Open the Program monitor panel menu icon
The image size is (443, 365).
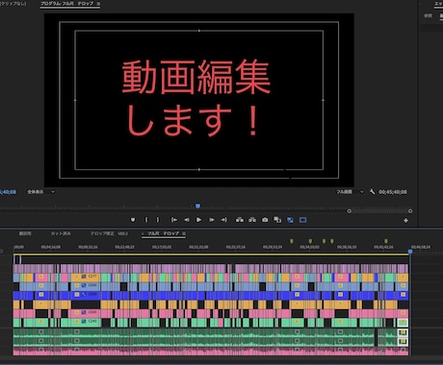(98, 4)
